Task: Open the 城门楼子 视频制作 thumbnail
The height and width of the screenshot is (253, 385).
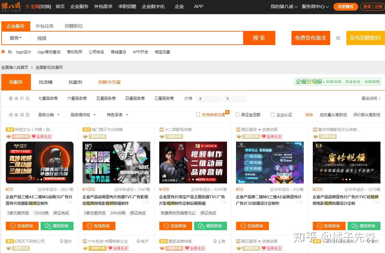Action: pos(116,163)
